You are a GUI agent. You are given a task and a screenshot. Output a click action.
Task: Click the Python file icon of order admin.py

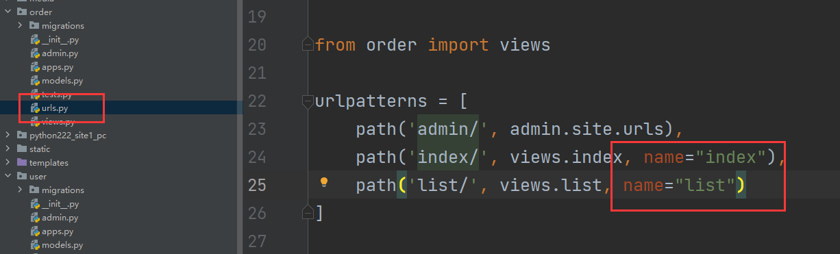(x=35, y=53)
